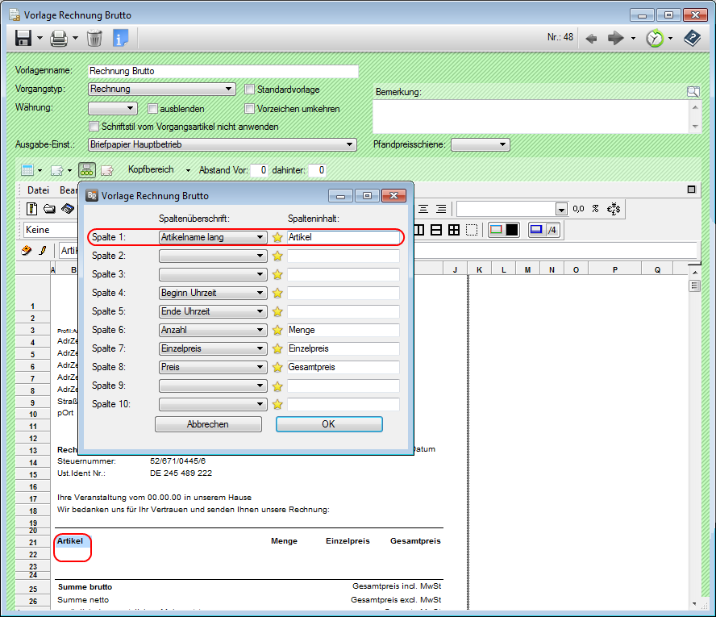The width and height of the screenshot is (716, 617).
Task: Open the Datei menu
Action: tap(38, 190)
